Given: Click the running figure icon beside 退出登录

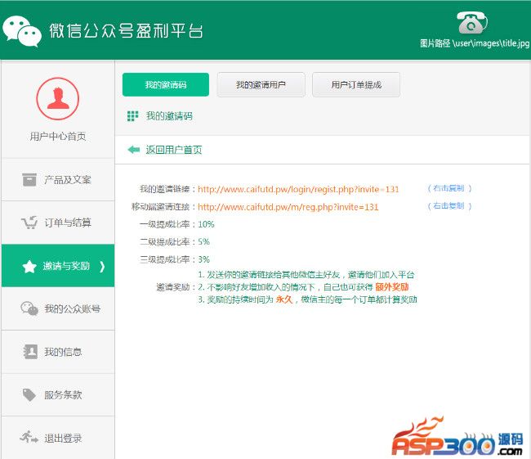Looking at the screenshot, I should [x=29, y=438].
